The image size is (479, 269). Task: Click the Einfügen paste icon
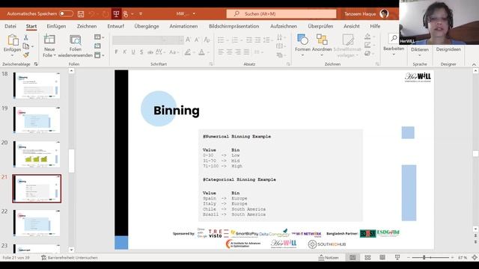point(13,40)
